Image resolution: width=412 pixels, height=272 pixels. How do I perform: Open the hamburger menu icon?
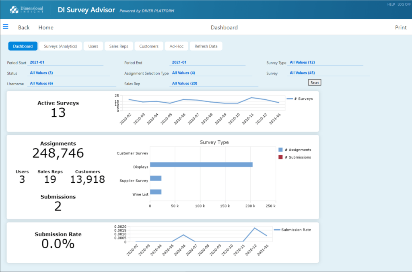6,27
